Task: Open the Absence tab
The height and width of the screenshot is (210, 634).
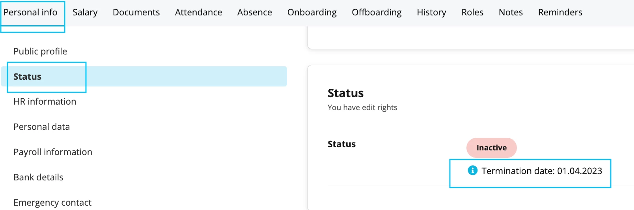Action: pyautogui.click(x=254, y=12)
